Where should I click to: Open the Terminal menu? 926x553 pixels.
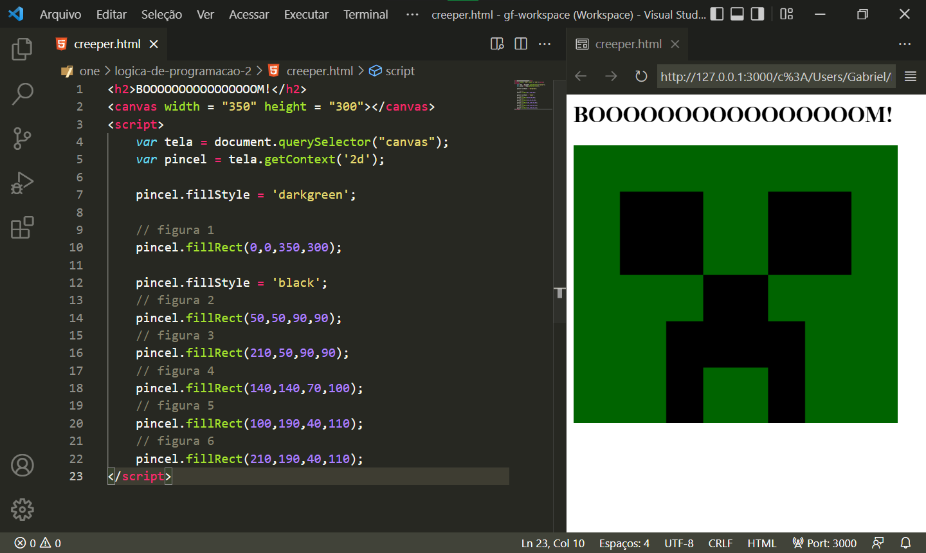[366, 14]
